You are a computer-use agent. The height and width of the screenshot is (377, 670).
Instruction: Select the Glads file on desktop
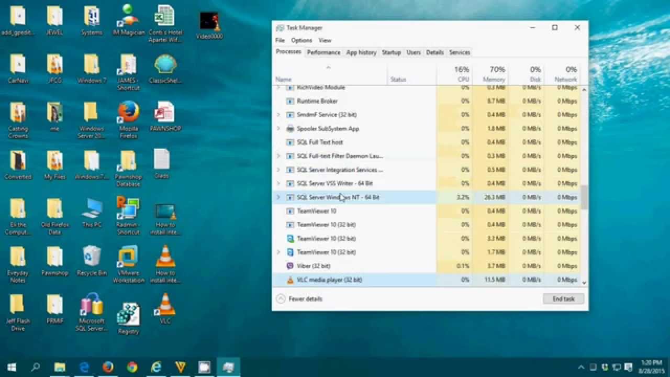click(162, 164)
